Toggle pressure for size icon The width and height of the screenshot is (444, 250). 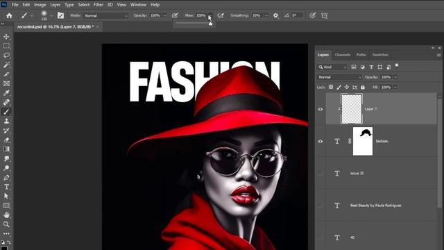[312, 15]
